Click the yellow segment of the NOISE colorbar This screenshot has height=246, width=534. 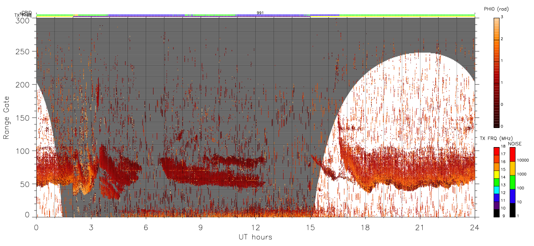click(512, 168)
